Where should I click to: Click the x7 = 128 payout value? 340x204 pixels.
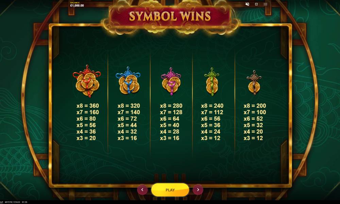171,112
